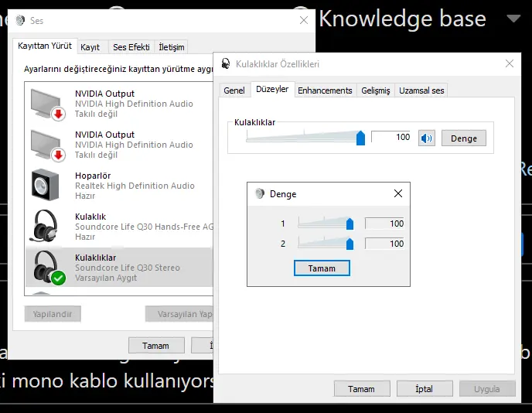The width and height of the screenshot is (532, 413).
Task: Open the Ses Efekti tab
Action: [x=131, y=47]
